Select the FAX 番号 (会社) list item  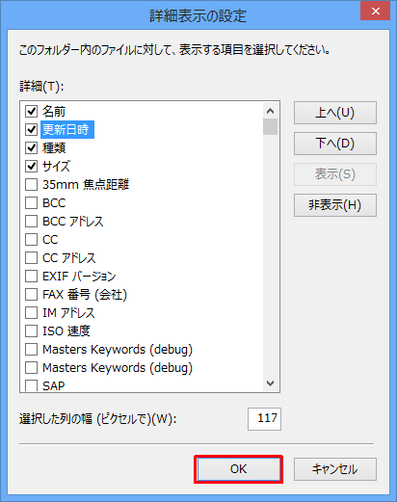pos(85,295)
